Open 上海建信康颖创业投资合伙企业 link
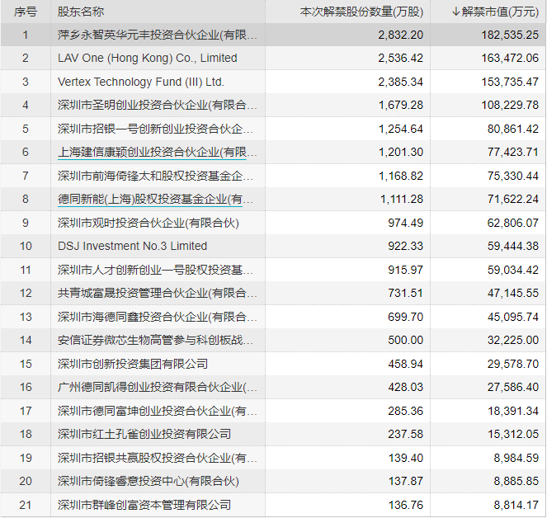Viewport: 547px width, 518px height. [157, 152]
